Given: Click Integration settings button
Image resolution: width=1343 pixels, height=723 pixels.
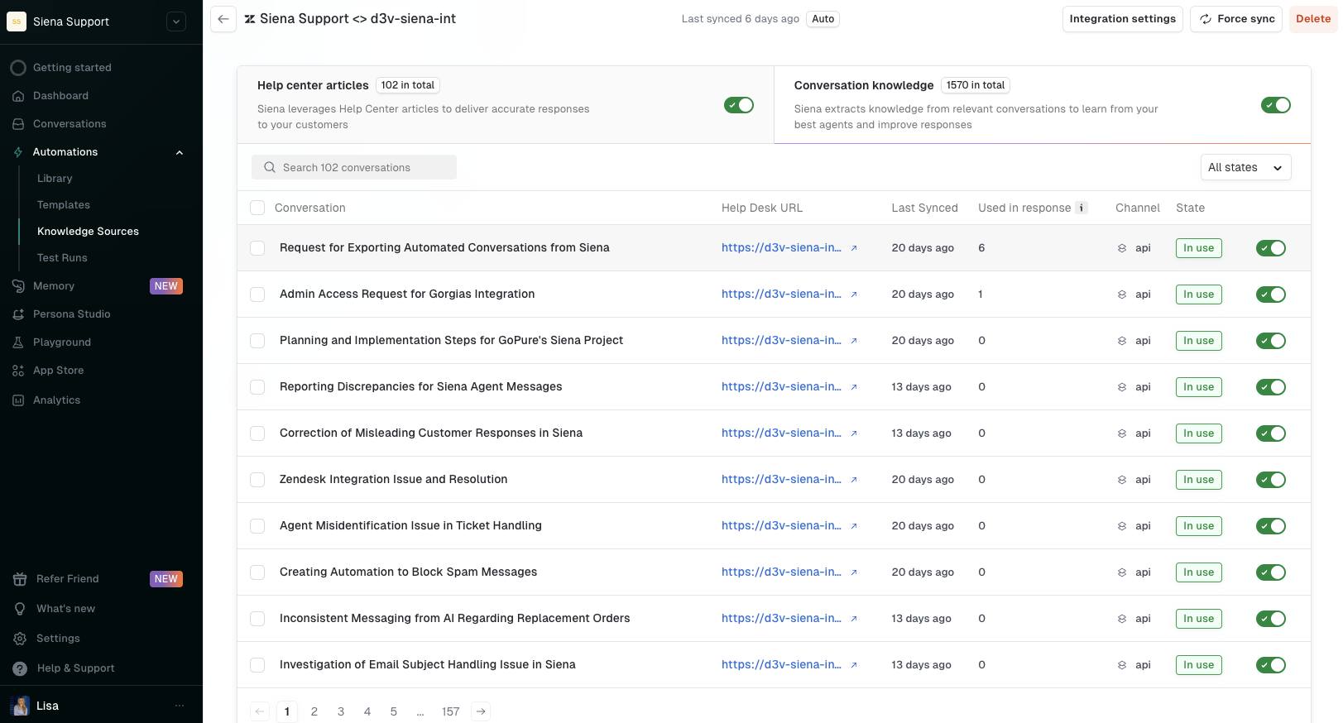Looking at the screenshot, I should coord(1122,19).
